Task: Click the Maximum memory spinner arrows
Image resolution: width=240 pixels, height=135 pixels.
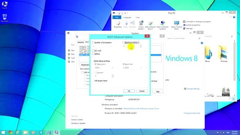Action: click(141, 46)
